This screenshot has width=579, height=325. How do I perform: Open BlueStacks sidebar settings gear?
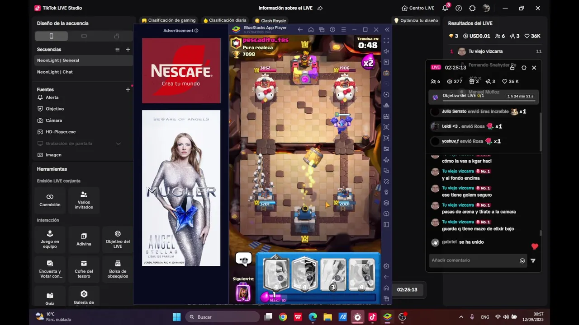pyautogui.click(x=386, y=266)
